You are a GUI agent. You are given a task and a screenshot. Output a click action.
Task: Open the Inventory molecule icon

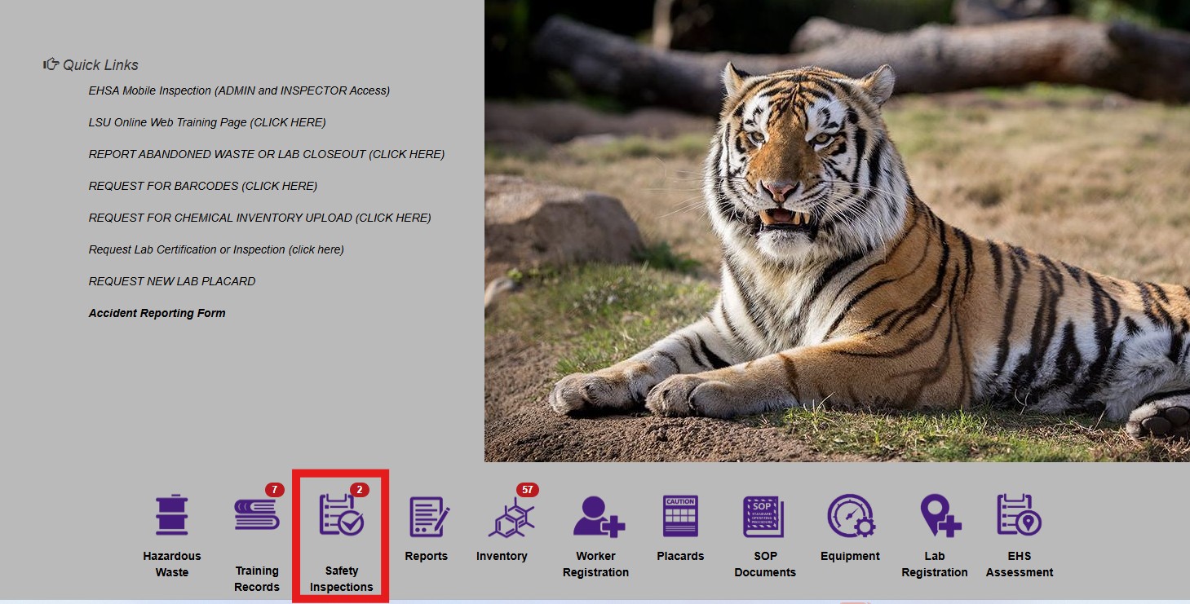[511, 516]
